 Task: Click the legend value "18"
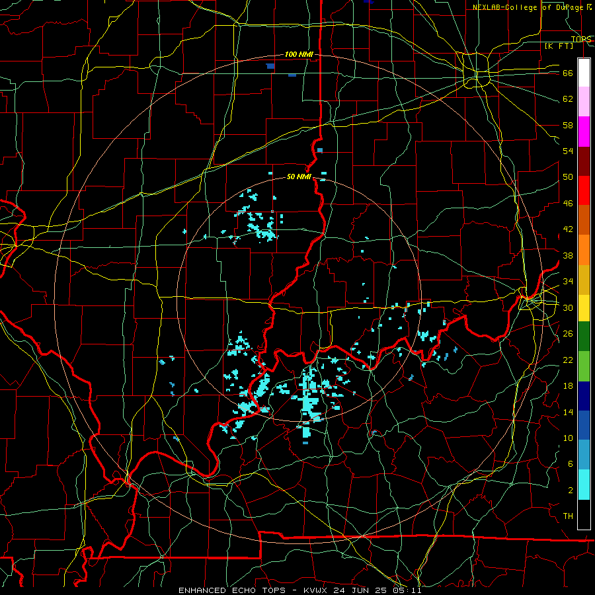[568, 386]
